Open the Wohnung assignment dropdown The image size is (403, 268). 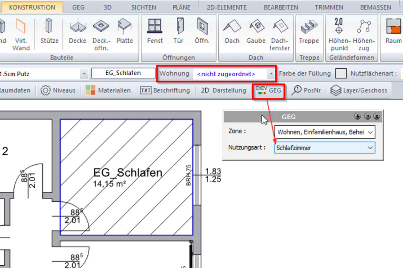point(271,74)
